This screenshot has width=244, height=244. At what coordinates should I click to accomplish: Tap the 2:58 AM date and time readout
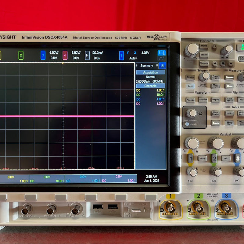tap(152, 178)
